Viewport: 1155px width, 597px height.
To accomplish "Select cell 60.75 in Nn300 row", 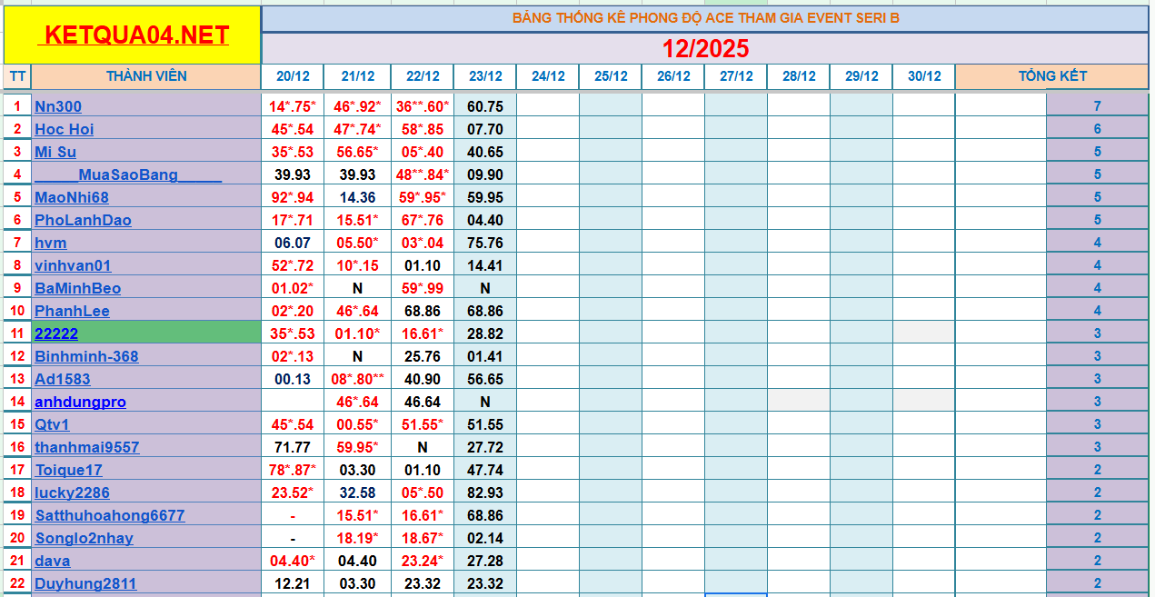I will pos(485,106).
